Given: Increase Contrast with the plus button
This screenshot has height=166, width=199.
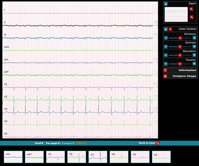Looking at the screenshot, I should [x=194, y=47].
